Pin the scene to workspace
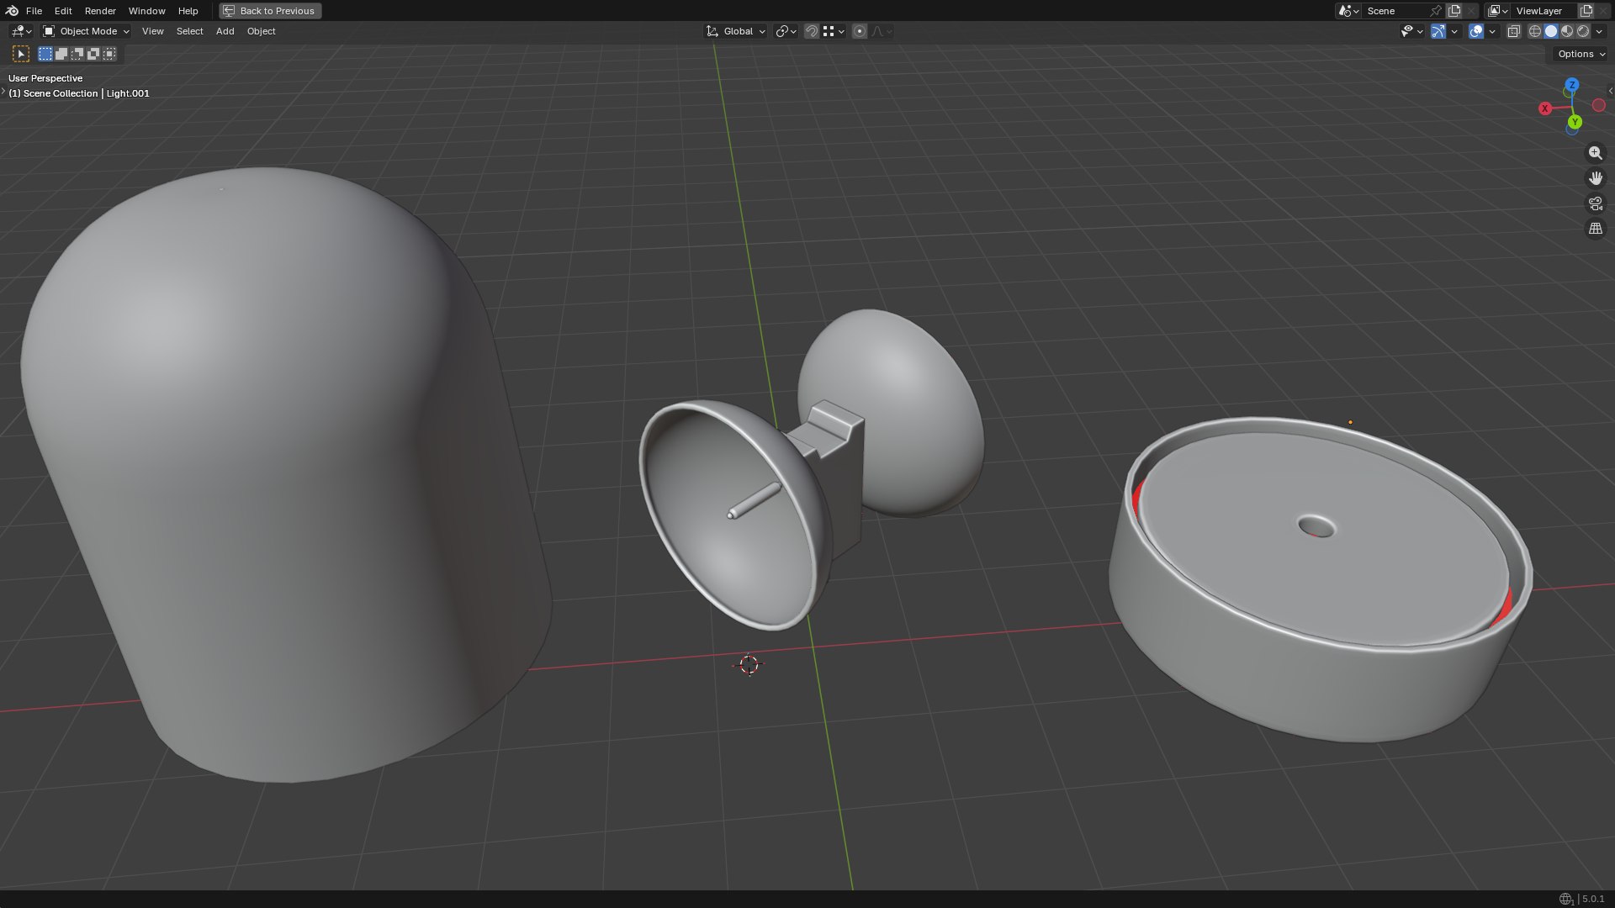Screen dimensions: 1615x908 1436,11
